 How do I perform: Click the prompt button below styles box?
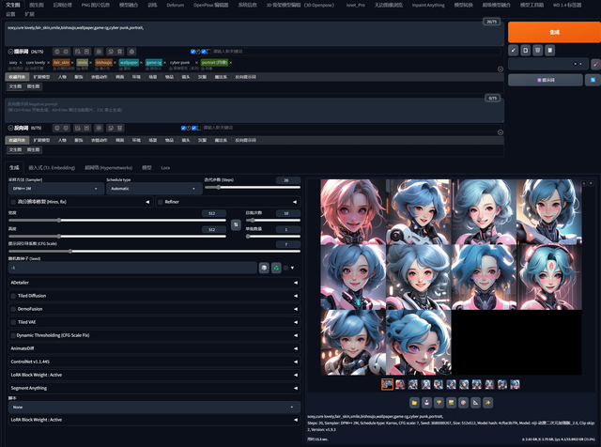[546, 81]
